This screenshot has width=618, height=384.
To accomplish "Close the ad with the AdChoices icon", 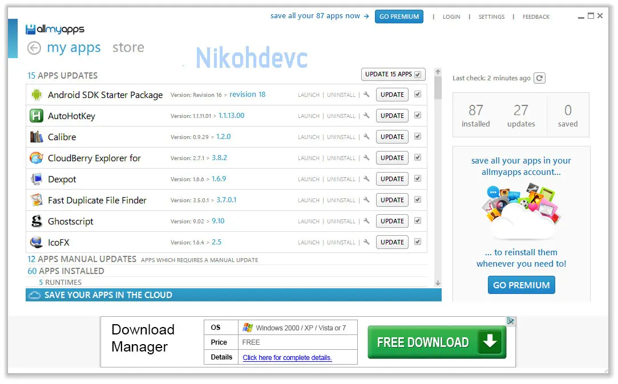I will 511,321.
